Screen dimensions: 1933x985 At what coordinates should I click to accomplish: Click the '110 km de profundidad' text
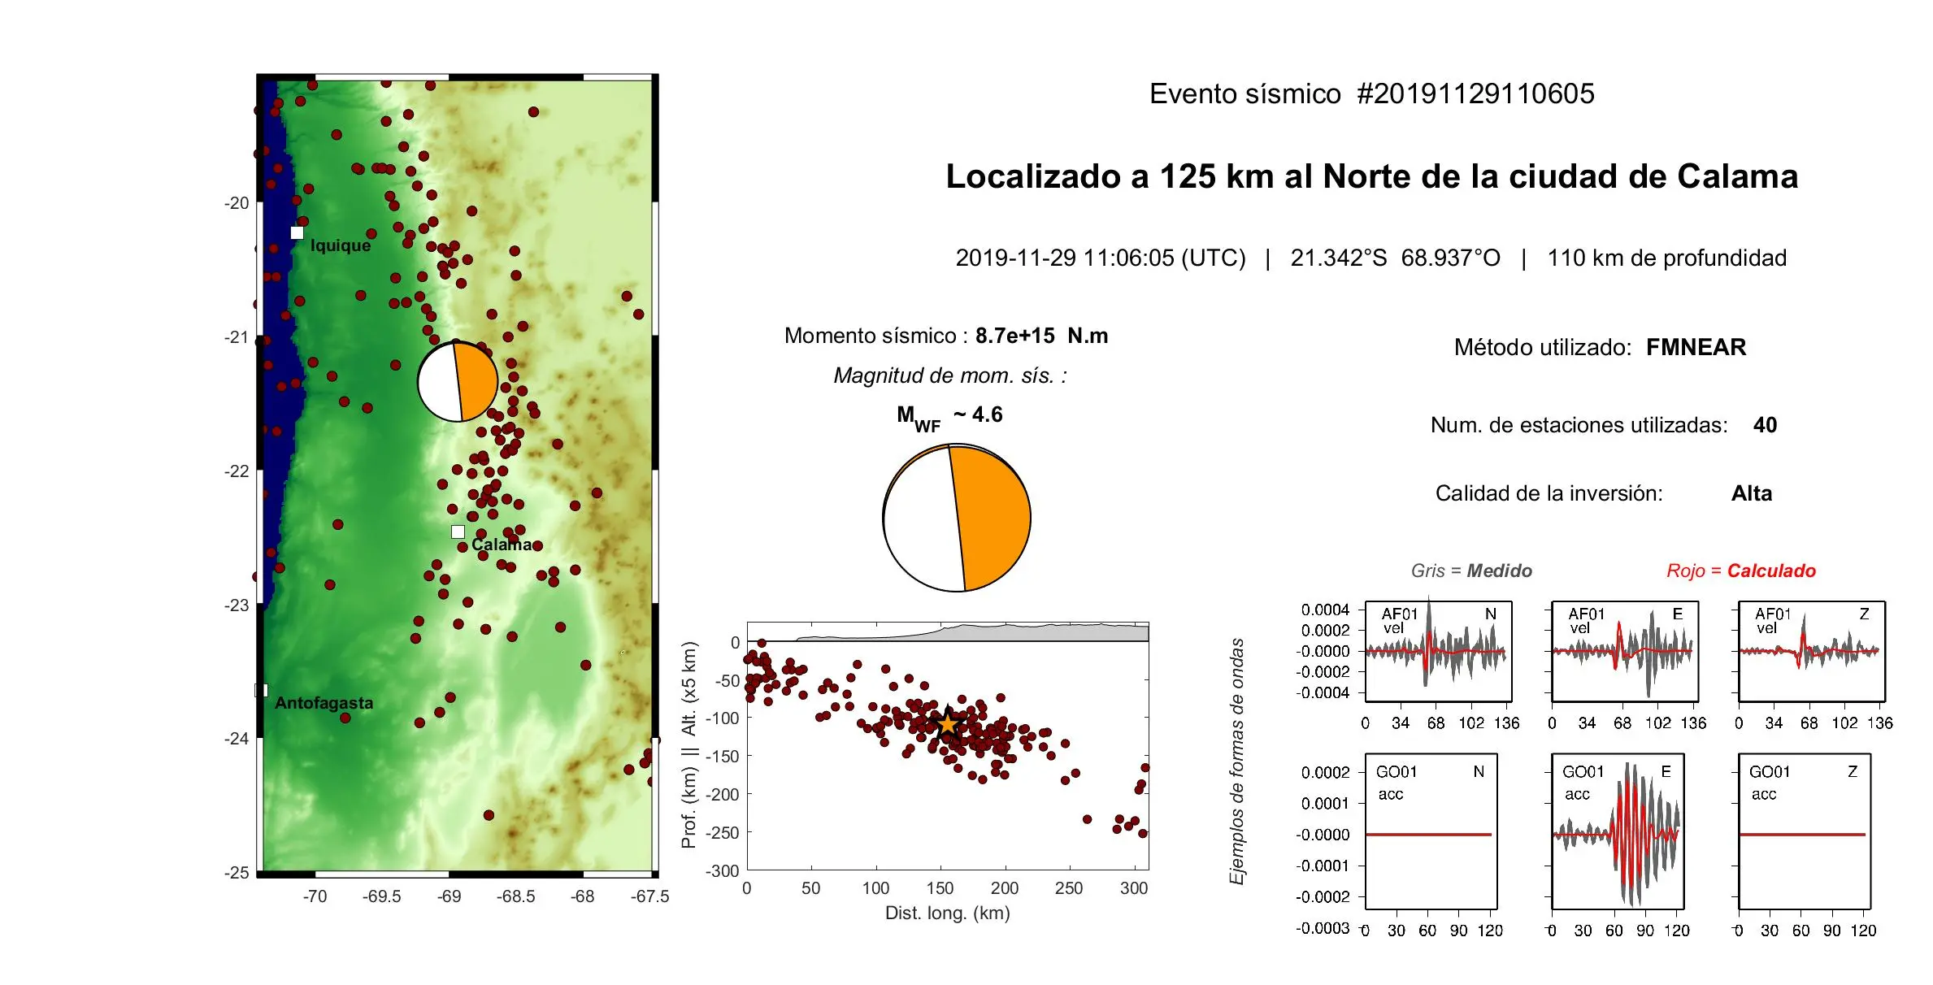1667,258
